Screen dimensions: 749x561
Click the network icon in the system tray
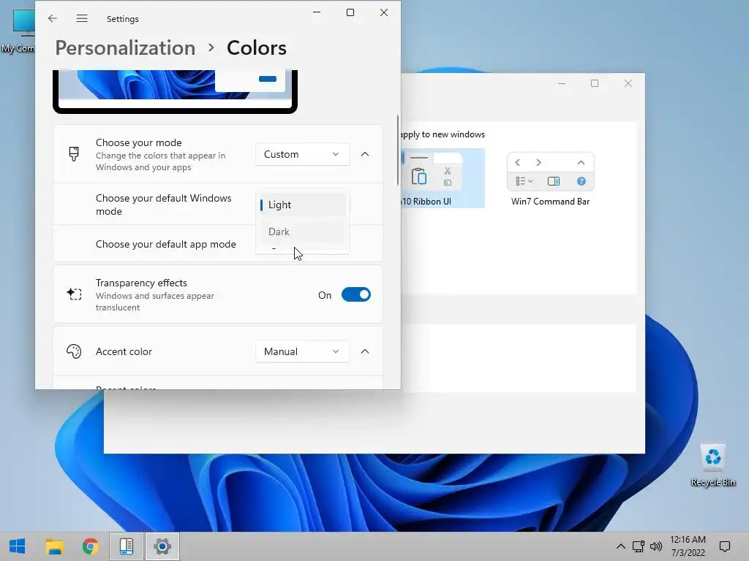pyautogui.click(x=639, y=546)
